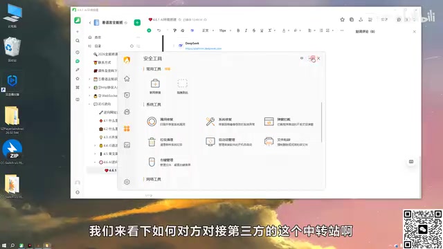Image resolution: width=443 pixels, height=249 pixels.
Task: Open the DeepSeek platform link
Action: pos(203,48)
